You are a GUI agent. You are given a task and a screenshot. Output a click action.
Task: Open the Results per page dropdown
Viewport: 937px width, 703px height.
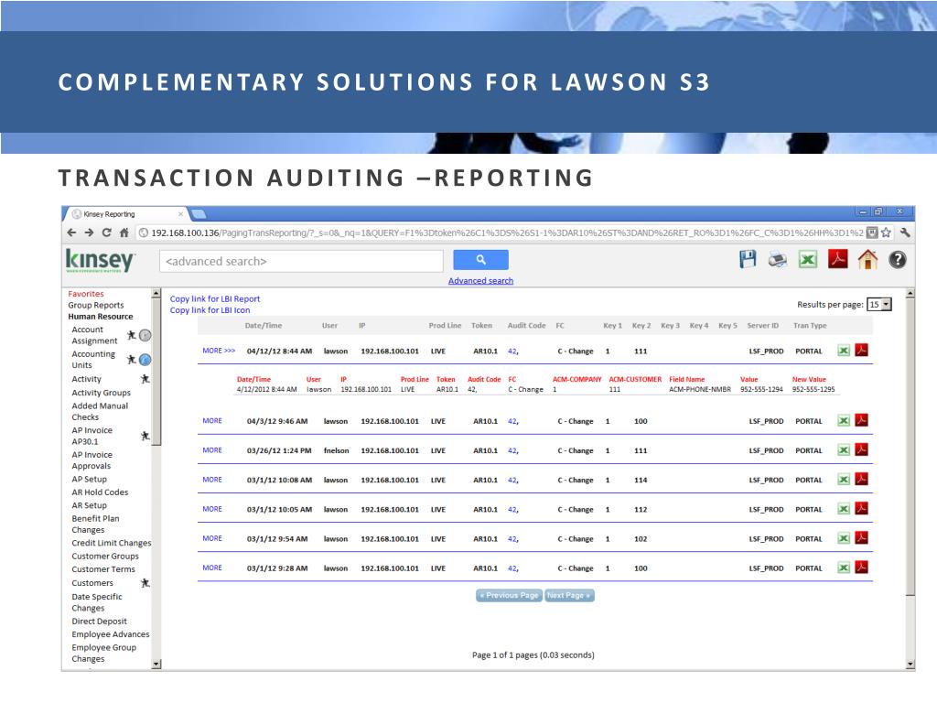click(x=879, y=304)
